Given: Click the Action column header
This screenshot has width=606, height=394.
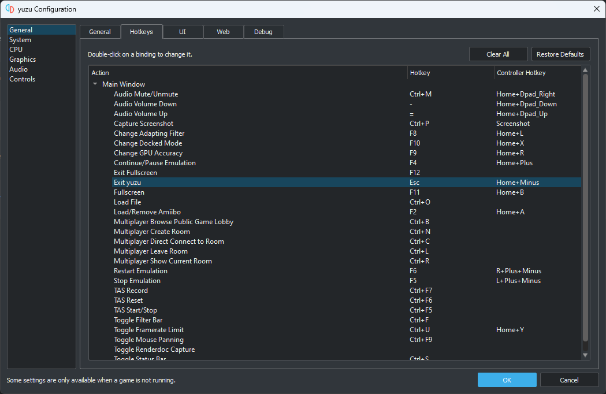Looking at the screenshot, I should pyautogui.click(x=248, y=73).
